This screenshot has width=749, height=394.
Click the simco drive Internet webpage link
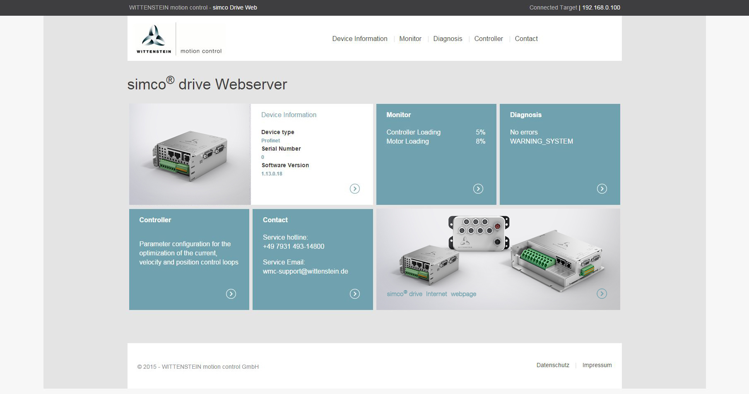coord(431,294)
